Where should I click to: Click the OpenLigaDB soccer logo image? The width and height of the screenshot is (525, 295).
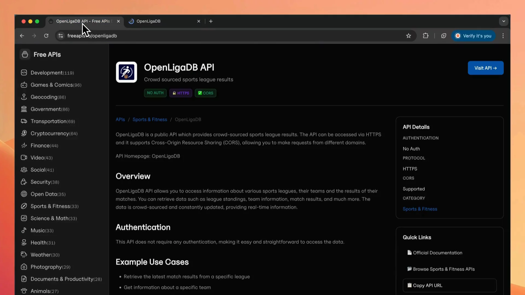tap(126, 72)
